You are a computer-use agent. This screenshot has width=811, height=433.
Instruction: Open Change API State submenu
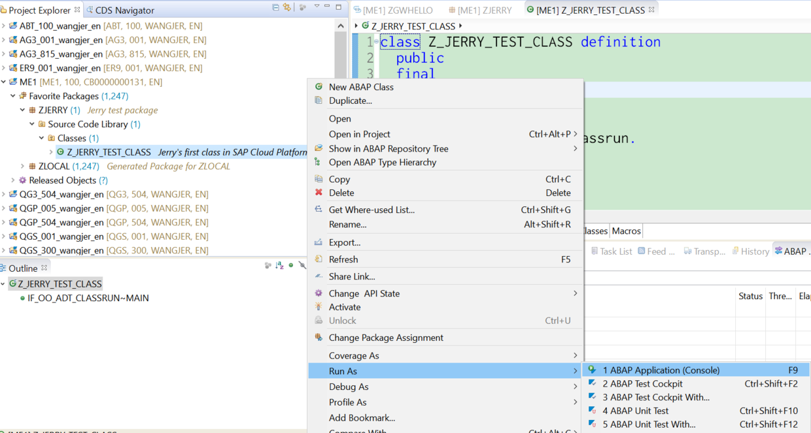click(x=445, y=293)
